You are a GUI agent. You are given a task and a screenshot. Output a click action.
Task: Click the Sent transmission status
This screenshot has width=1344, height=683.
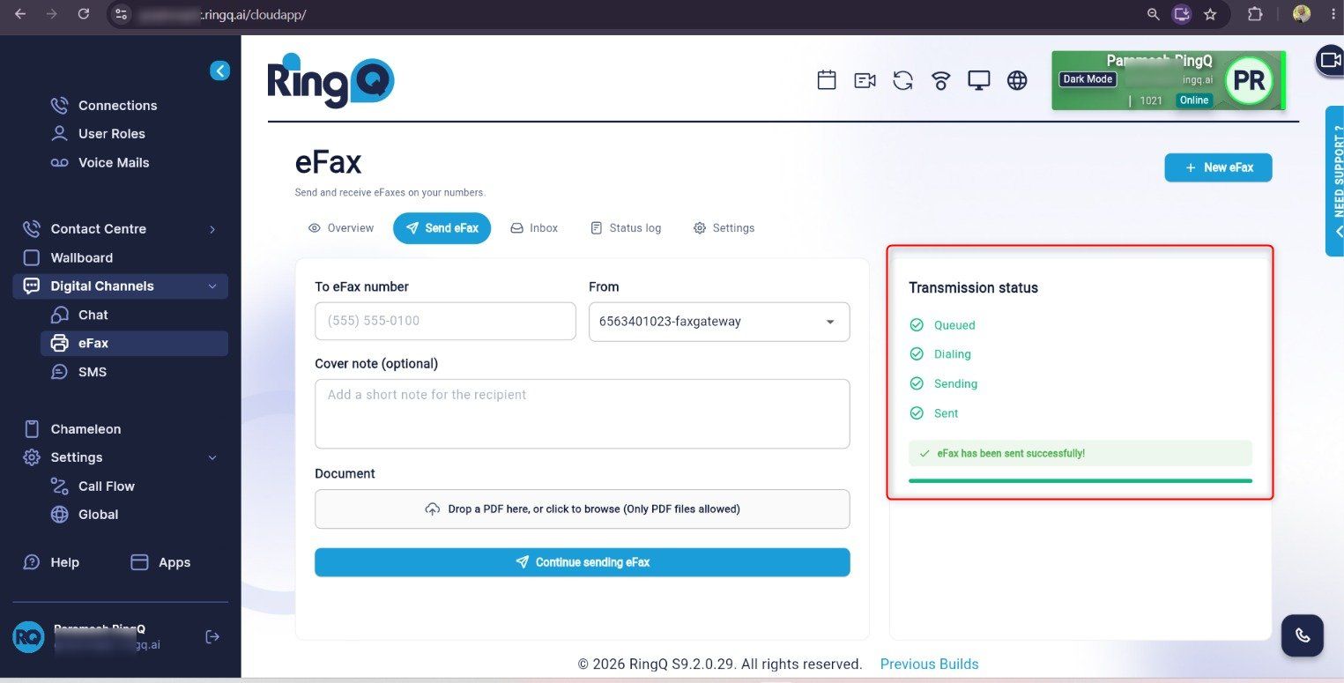[933, 413]
